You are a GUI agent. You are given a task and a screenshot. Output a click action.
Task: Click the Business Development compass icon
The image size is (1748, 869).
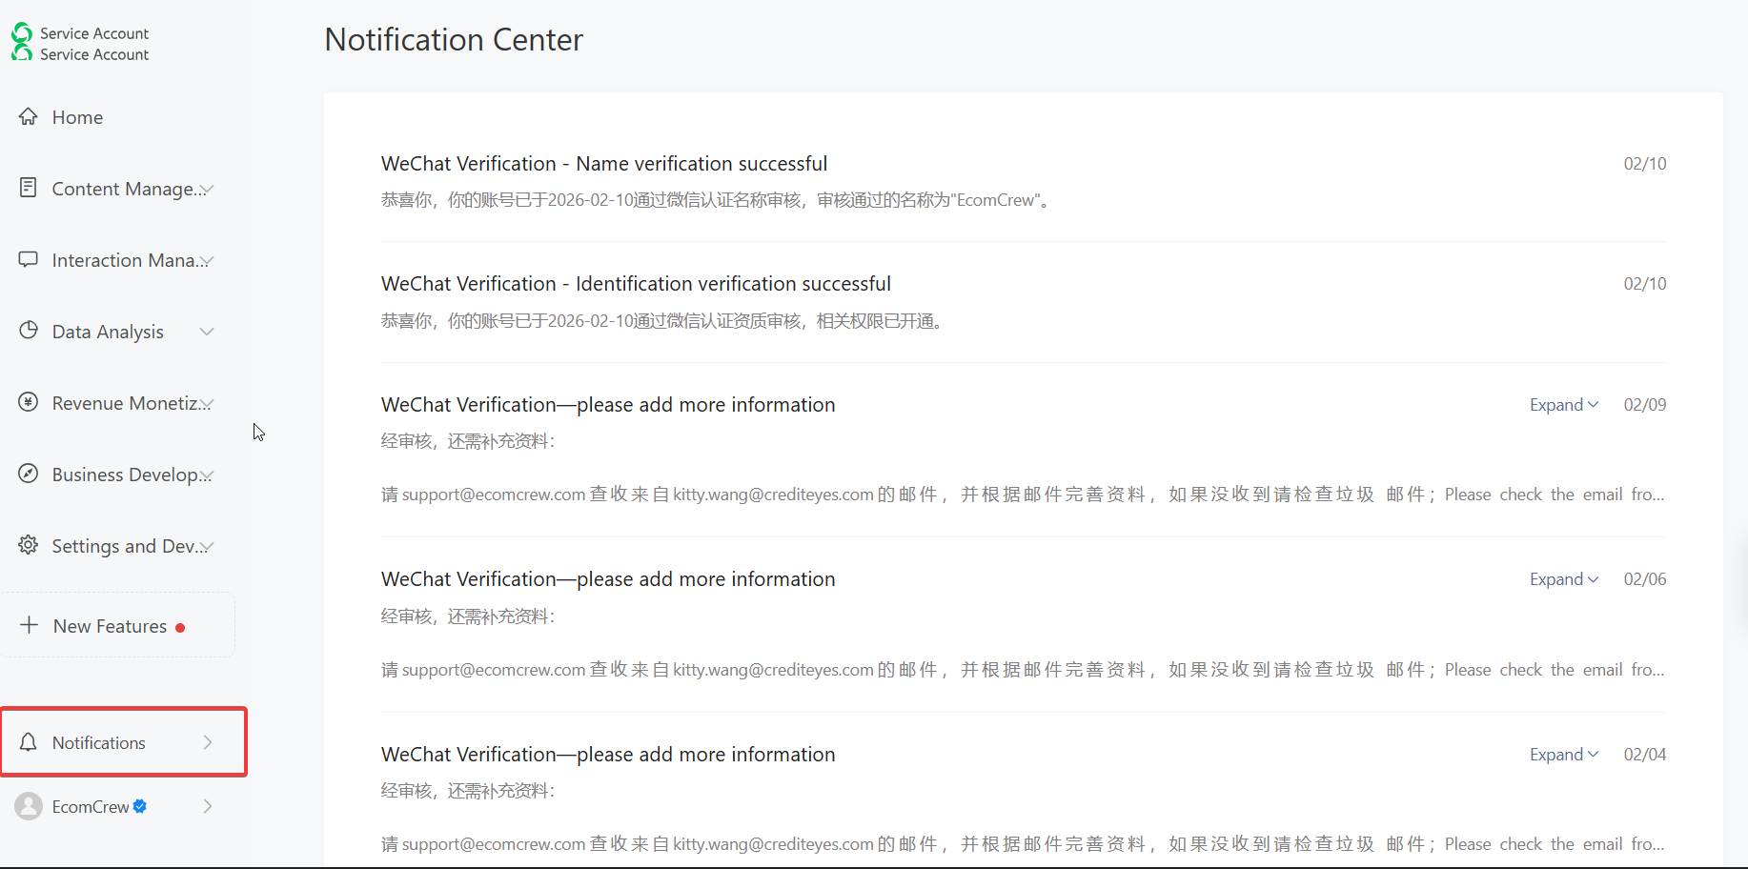(x=29, y=474)
